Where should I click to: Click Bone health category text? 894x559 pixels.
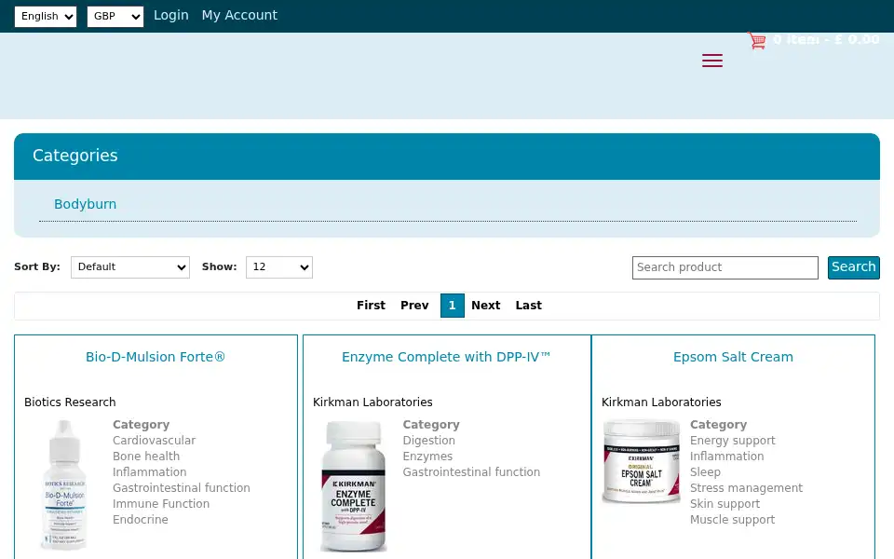click(146, 457)
